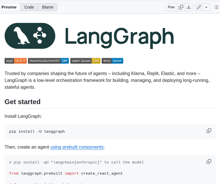This screenshot has width=220, height=184.
Task: Click the LangGraph logo image
Action: click(89, 36)
